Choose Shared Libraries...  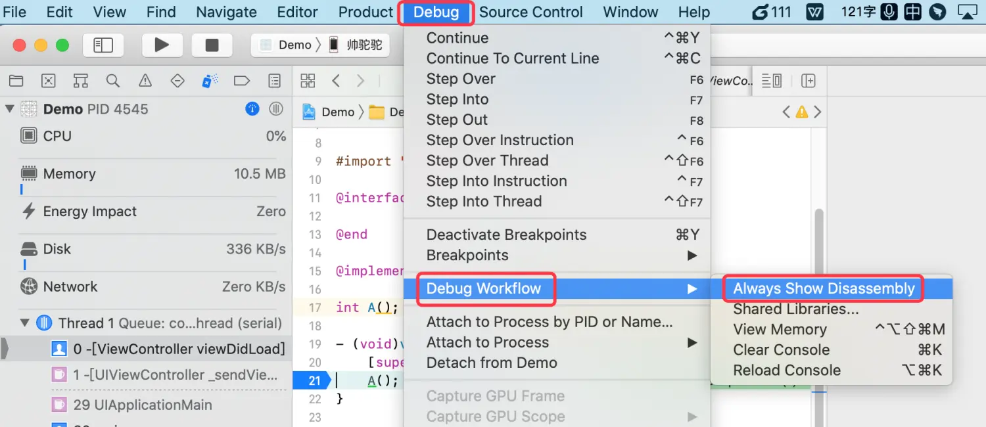click(832, 309)
